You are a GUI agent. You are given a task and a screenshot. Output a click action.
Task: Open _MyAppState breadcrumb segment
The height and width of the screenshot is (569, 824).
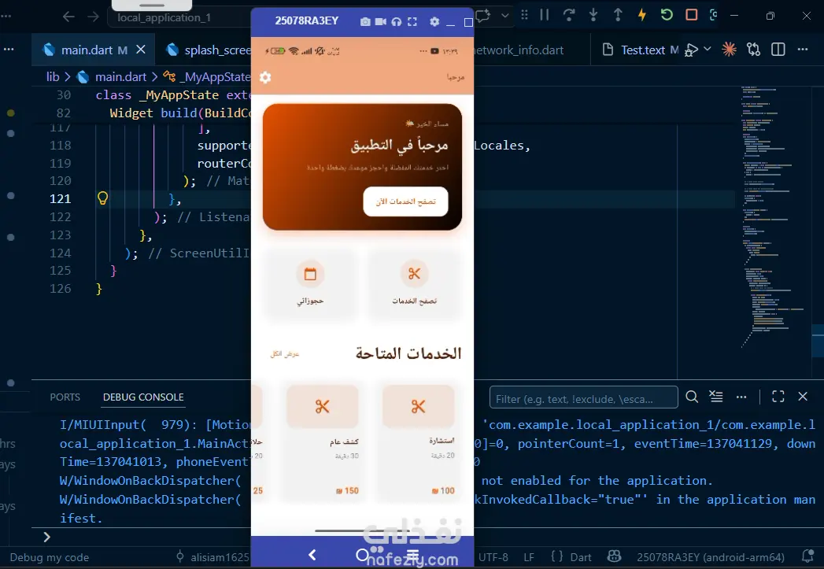(216, 76)
